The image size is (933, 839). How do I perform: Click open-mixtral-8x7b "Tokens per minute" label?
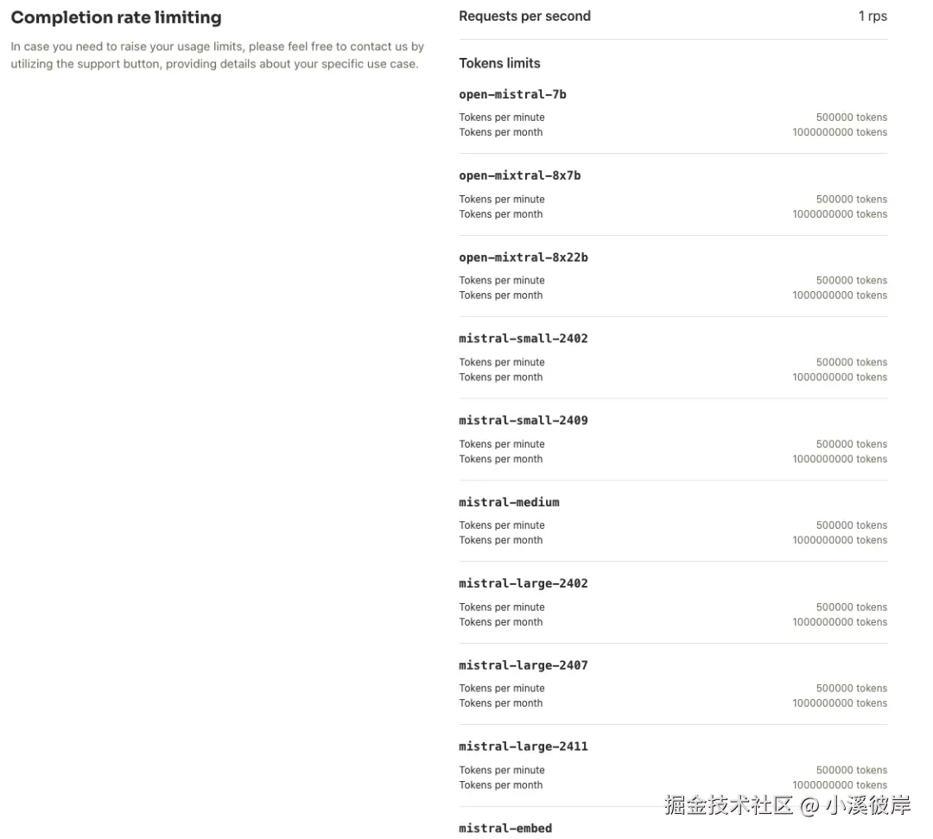pyautogui.click(x=502, y=200)
